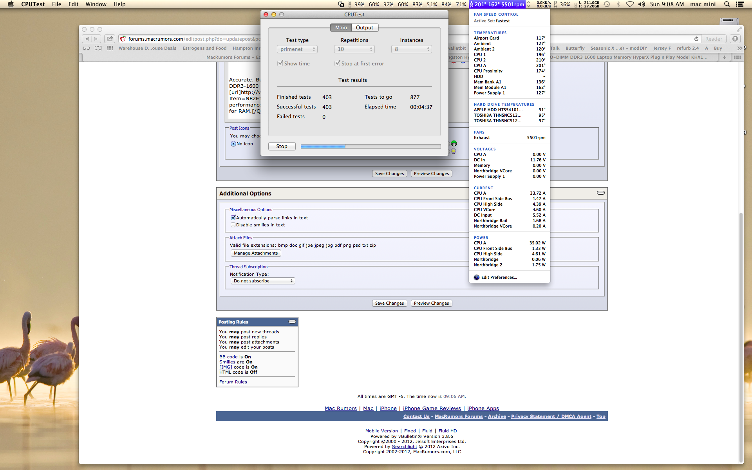Click the upper Save Changes button
This screenshot has width=752, height=470.
tap(389, 174)
